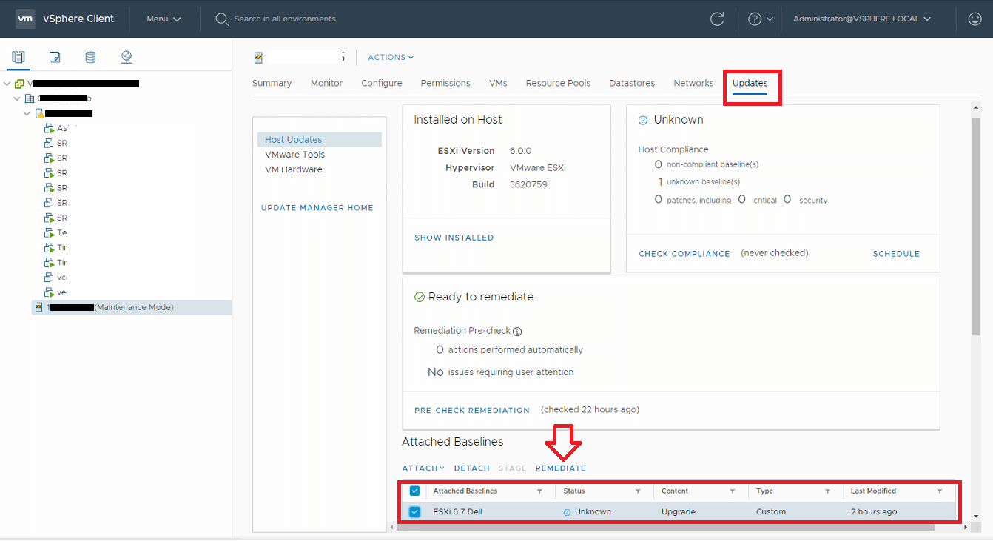
Task: Filter the Last Modified column
Action: [940, 491]
